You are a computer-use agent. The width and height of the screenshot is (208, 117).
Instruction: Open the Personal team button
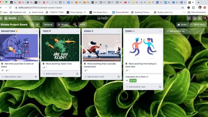point(48,25)
